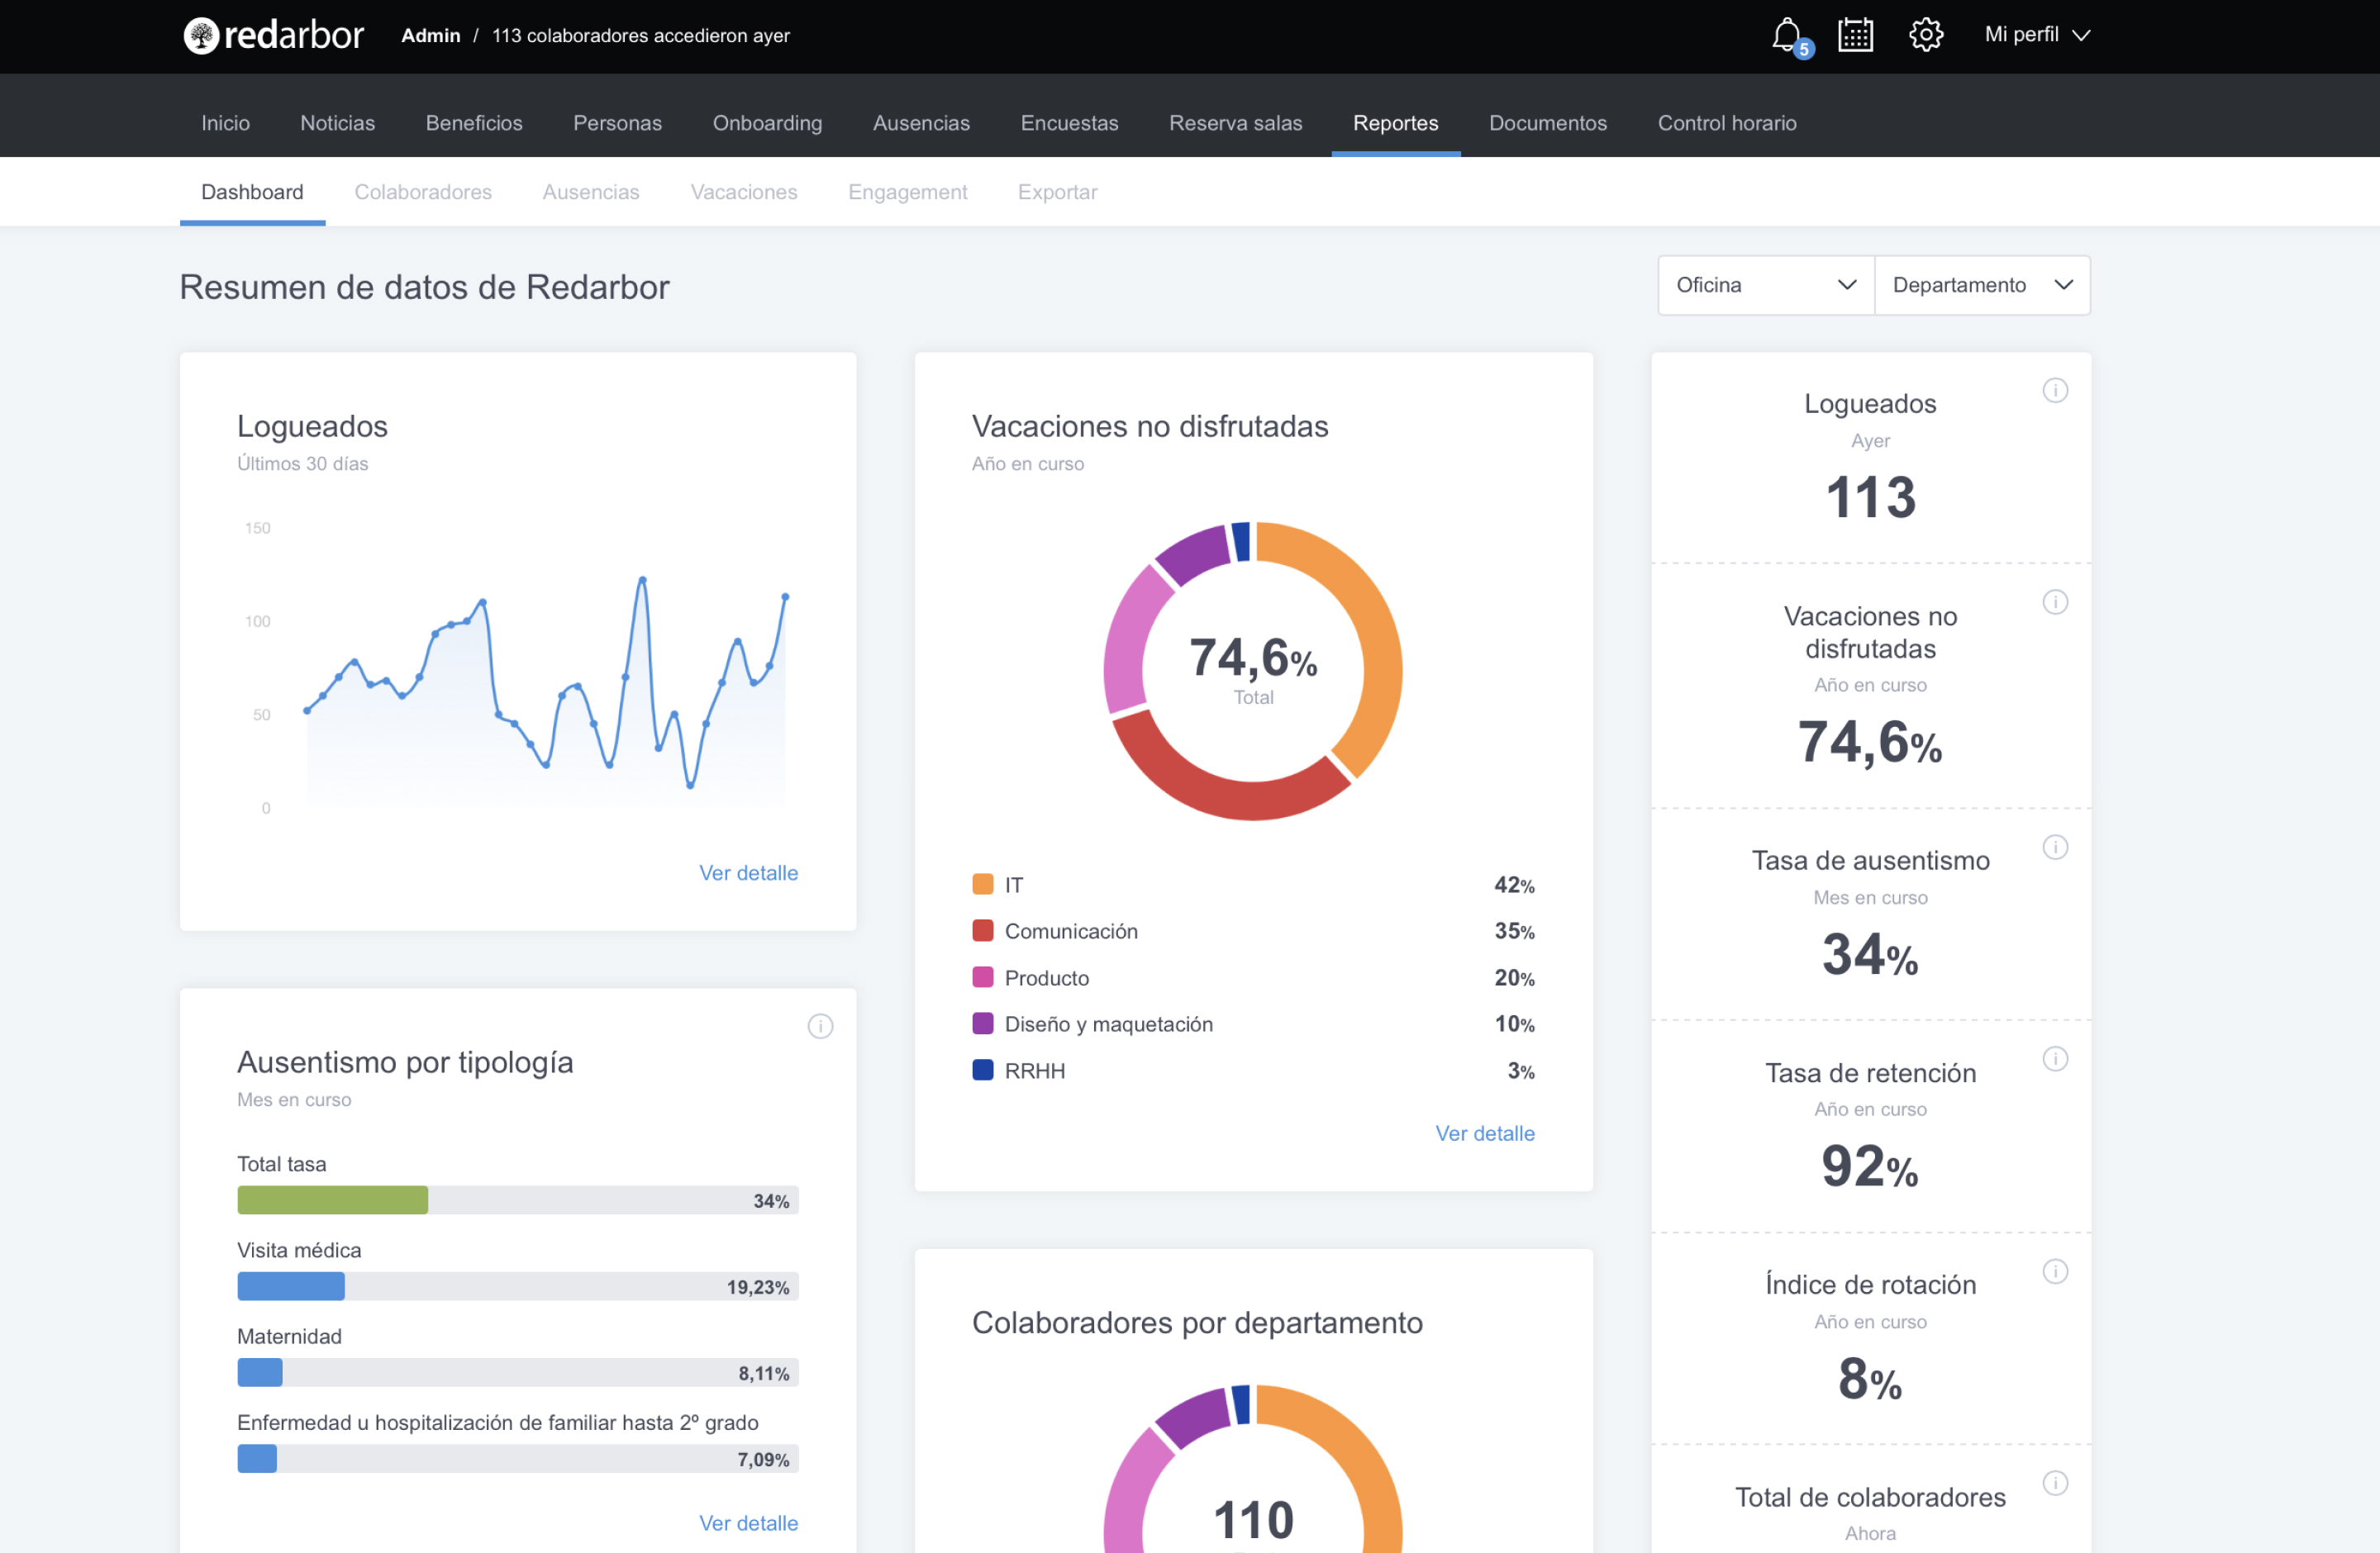
Task: Open info tooltip on Tasa de retención card
Action: 2056,1058
